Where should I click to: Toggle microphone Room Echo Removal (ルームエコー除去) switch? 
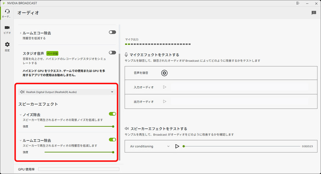[x=112, y=32]
